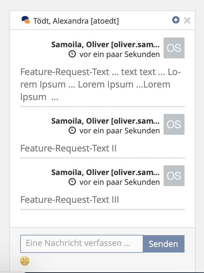Click the chat bubbles icon in header
204x273 pixels.
pyautogui.click(x=26, y=20)
